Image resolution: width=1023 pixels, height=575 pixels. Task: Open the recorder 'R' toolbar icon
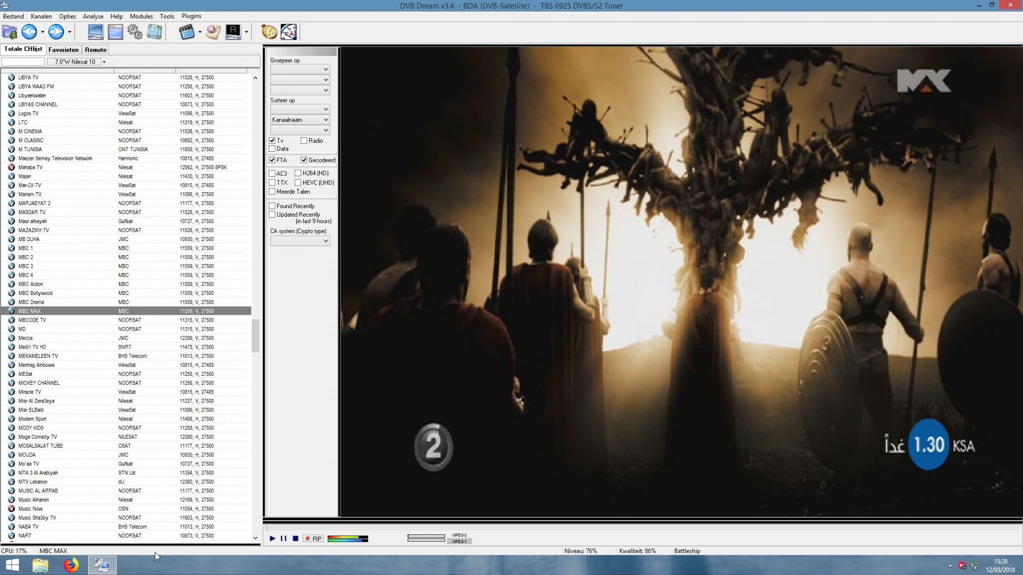(233, 32)
